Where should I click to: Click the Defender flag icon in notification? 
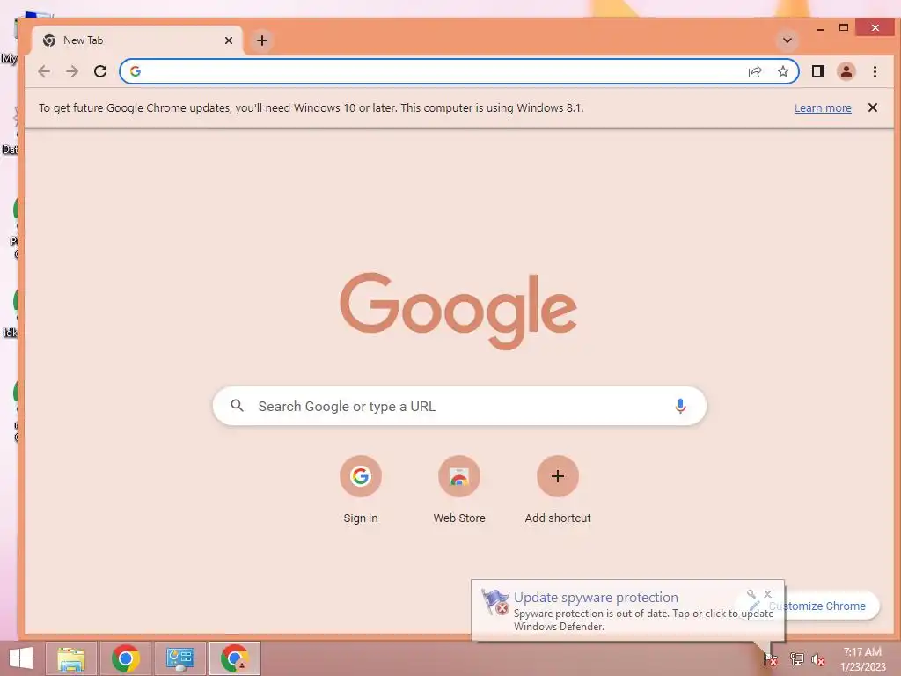coord(495,602)
